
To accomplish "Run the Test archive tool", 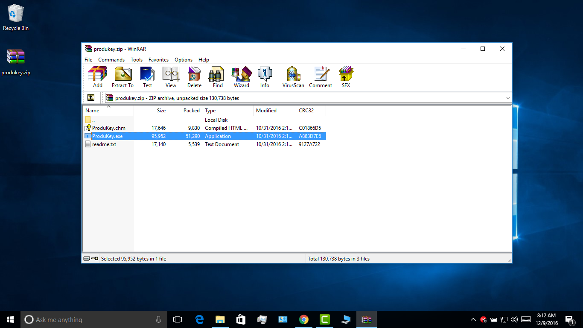I will pos(147,77).
